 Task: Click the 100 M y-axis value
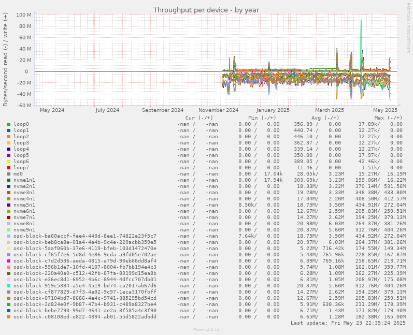(x=24, y=14)
